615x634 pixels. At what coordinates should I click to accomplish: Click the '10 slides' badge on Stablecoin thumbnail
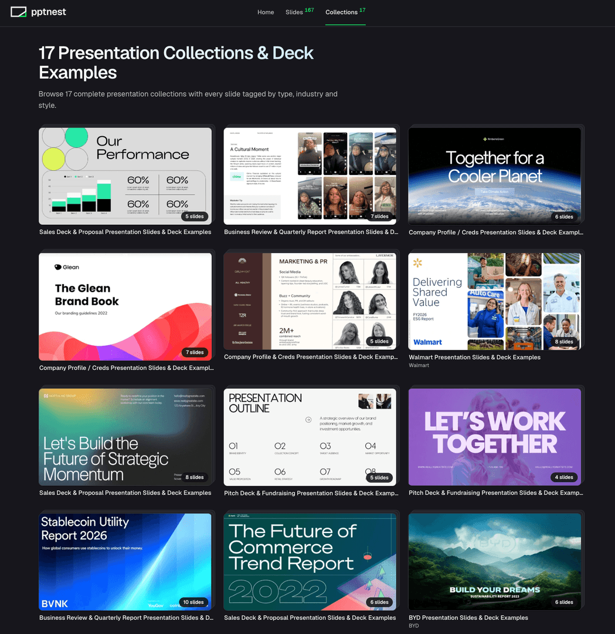click(193, 602)
